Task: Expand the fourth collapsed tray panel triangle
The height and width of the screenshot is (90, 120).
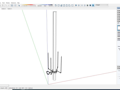Action: pyautogui.click(x=118, y=16)
